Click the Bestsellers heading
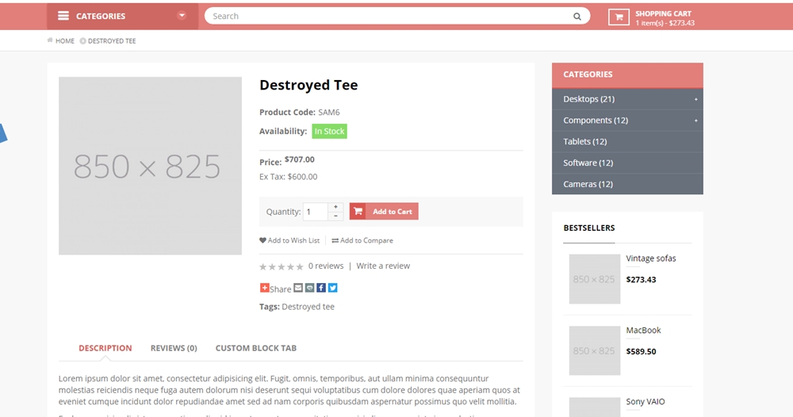Viewport: 793px width, 417px height. point(589,228)
